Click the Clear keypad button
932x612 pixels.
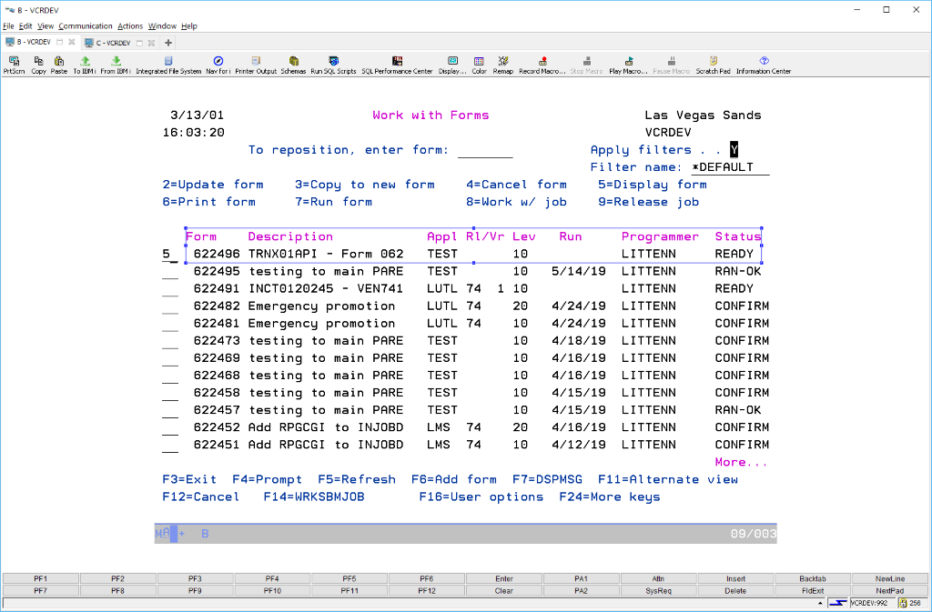point(504,591)
